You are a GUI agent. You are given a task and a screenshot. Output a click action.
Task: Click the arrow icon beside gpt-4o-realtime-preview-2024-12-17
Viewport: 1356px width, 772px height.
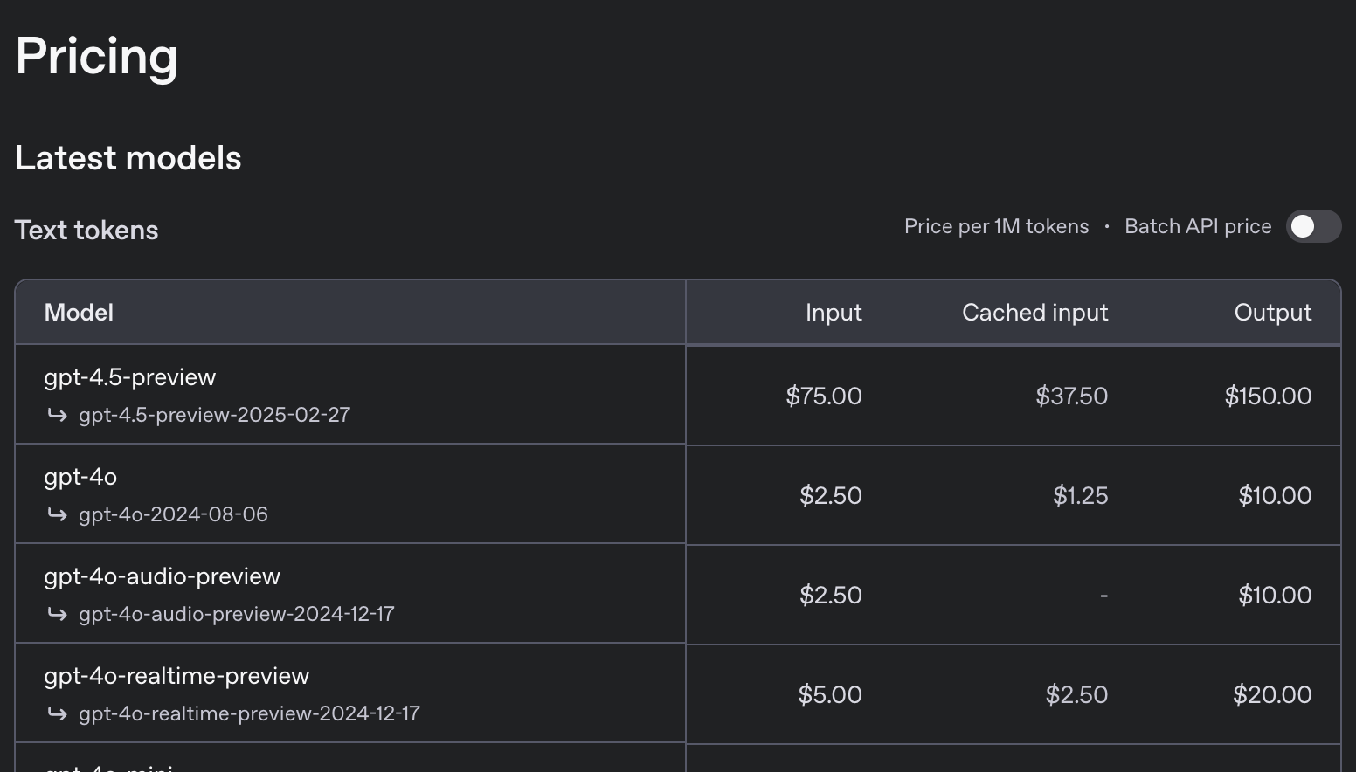point(58,713)
